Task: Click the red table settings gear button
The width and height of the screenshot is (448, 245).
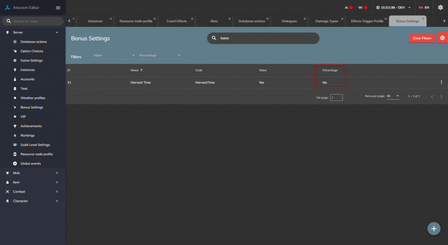Action: 443,38
